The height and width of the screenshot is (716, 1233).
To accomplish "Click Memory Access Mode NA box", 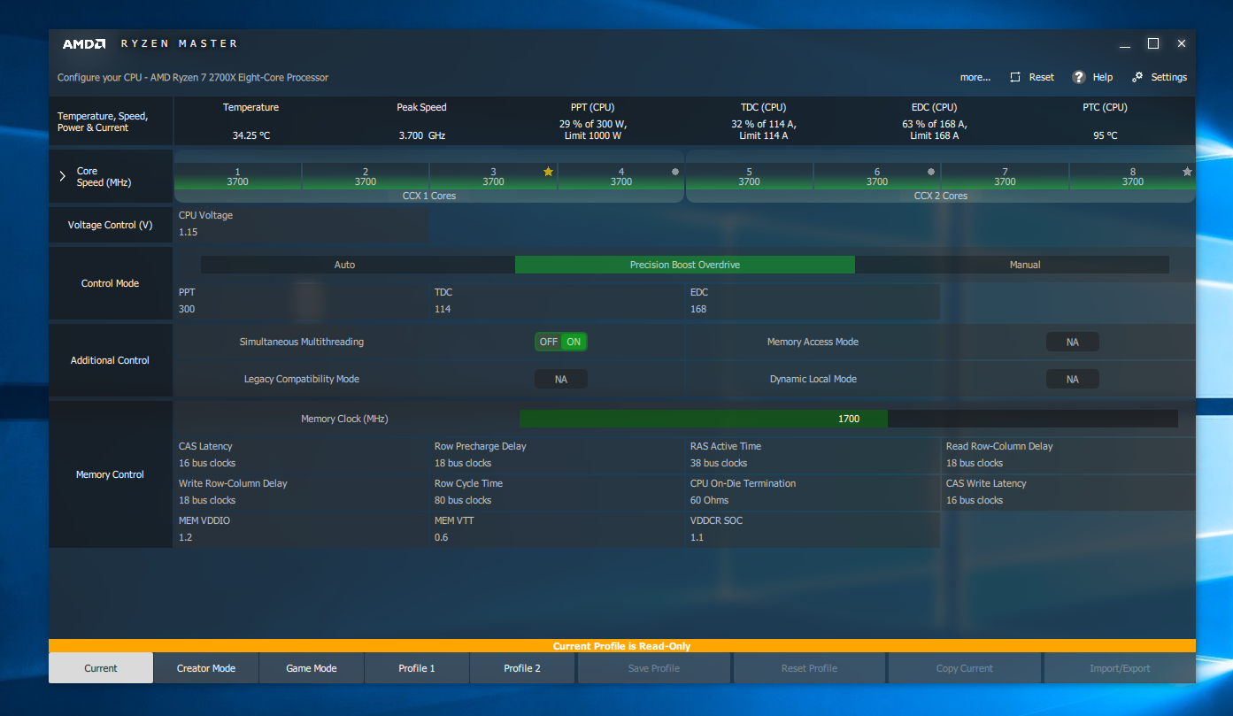I will tap(1073, 342).
